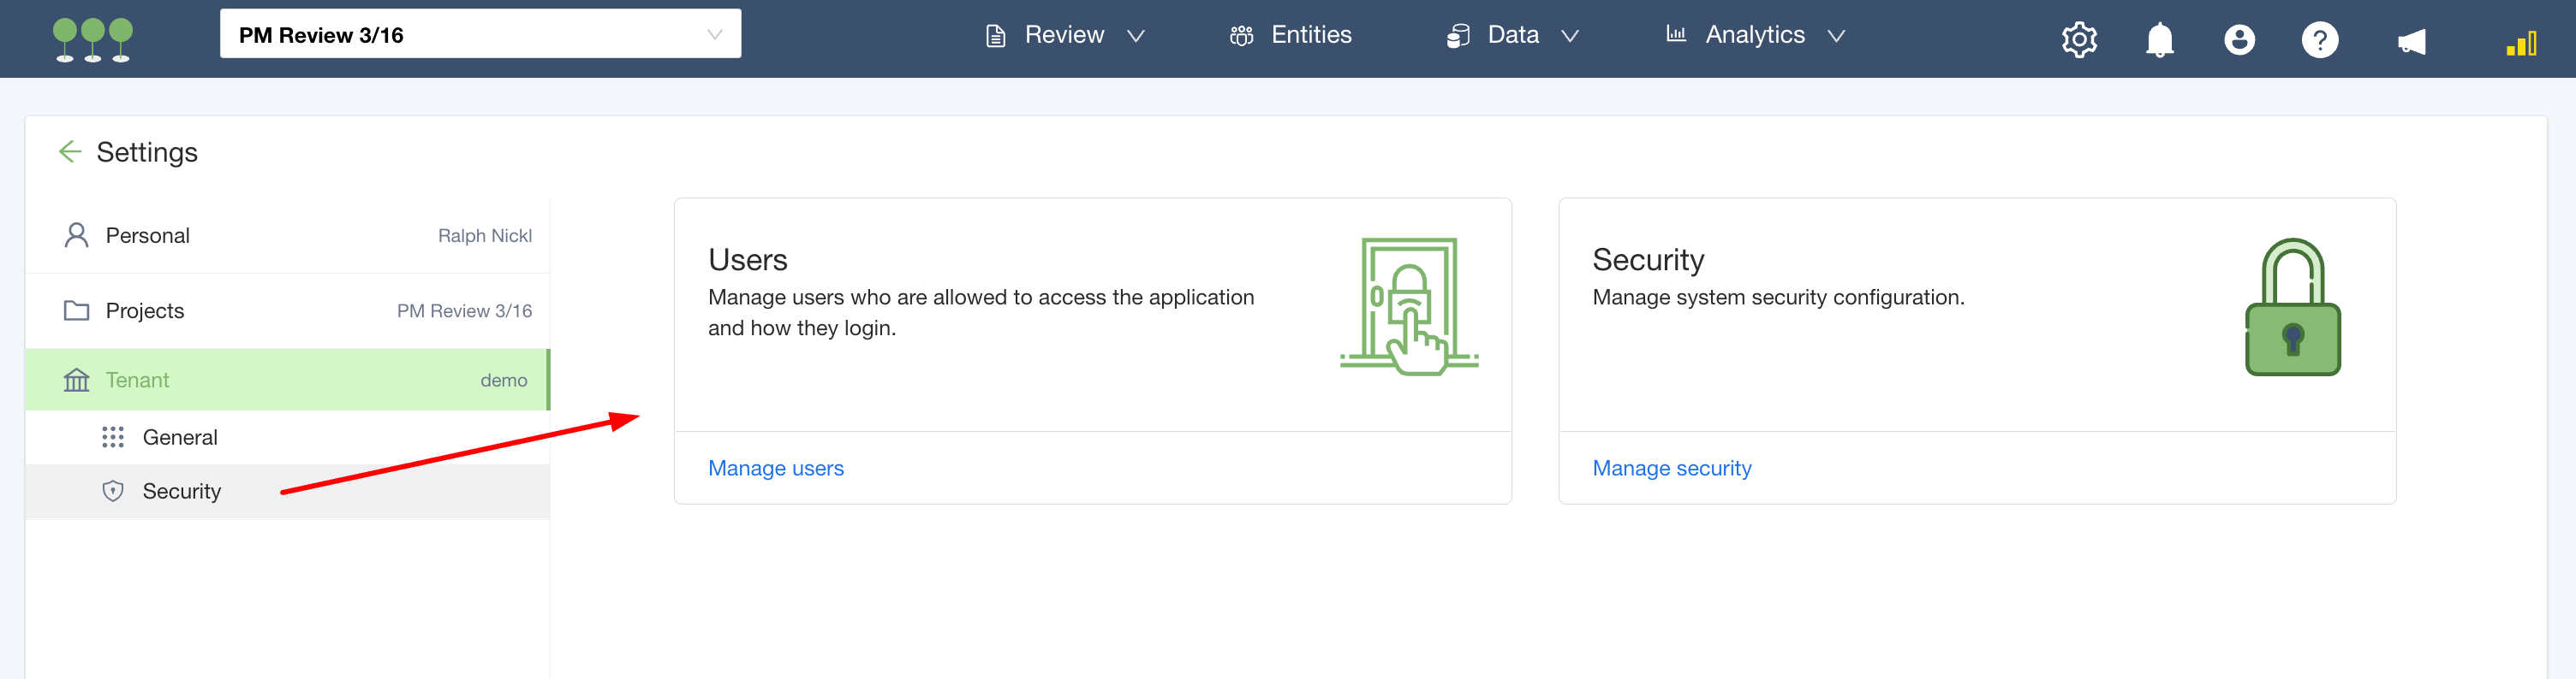Open the notifications bell
2576x679 pixels.
click(2159, 40)
